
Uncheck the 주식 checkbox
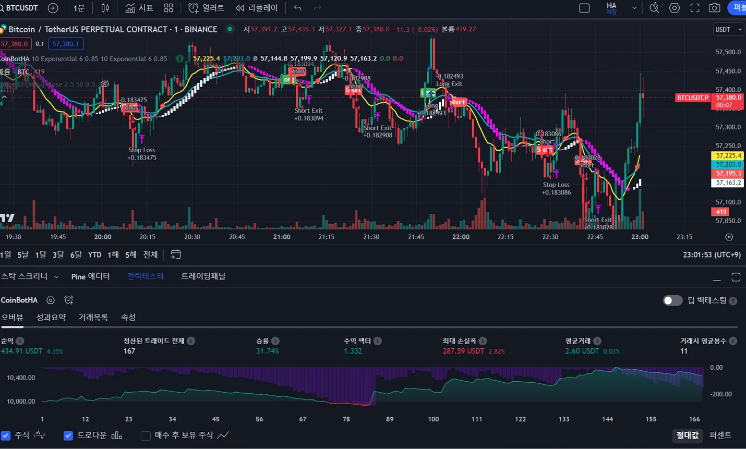point(6,435)
